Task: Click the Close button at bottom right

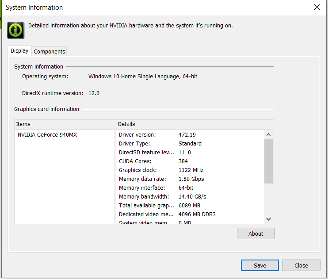Action: (301, 265)
